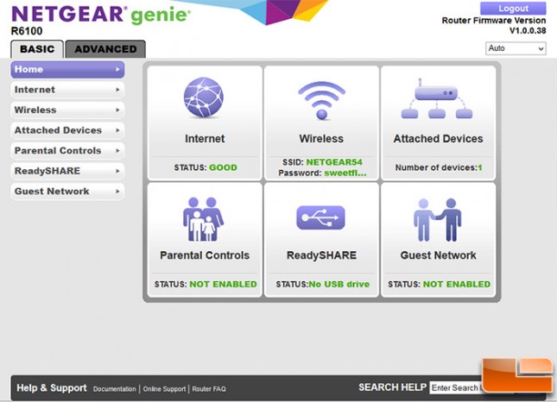
Task: Click the Parental Controls tile title
Action: [x=205, y=255]
